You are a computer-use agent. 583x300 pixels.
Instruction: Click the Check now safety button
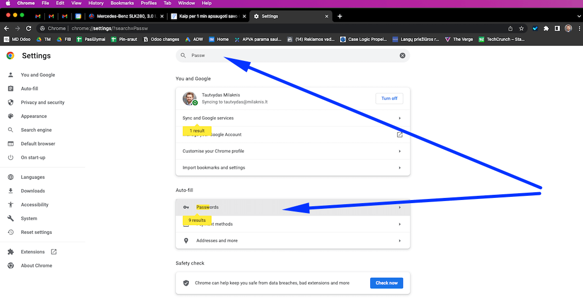386,283
